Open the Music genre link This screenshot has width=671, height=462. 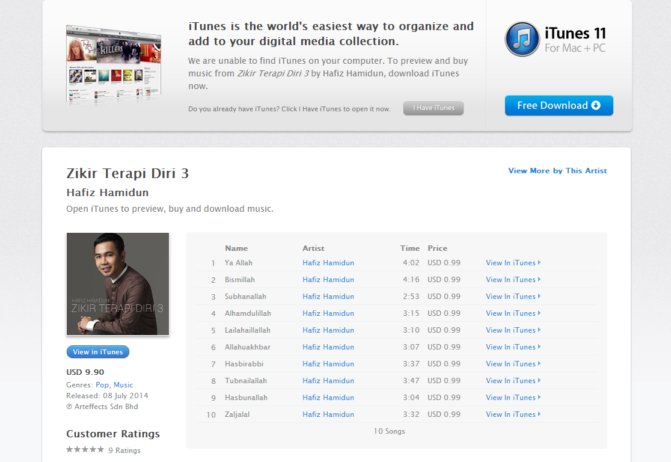[x=123, y=384]
